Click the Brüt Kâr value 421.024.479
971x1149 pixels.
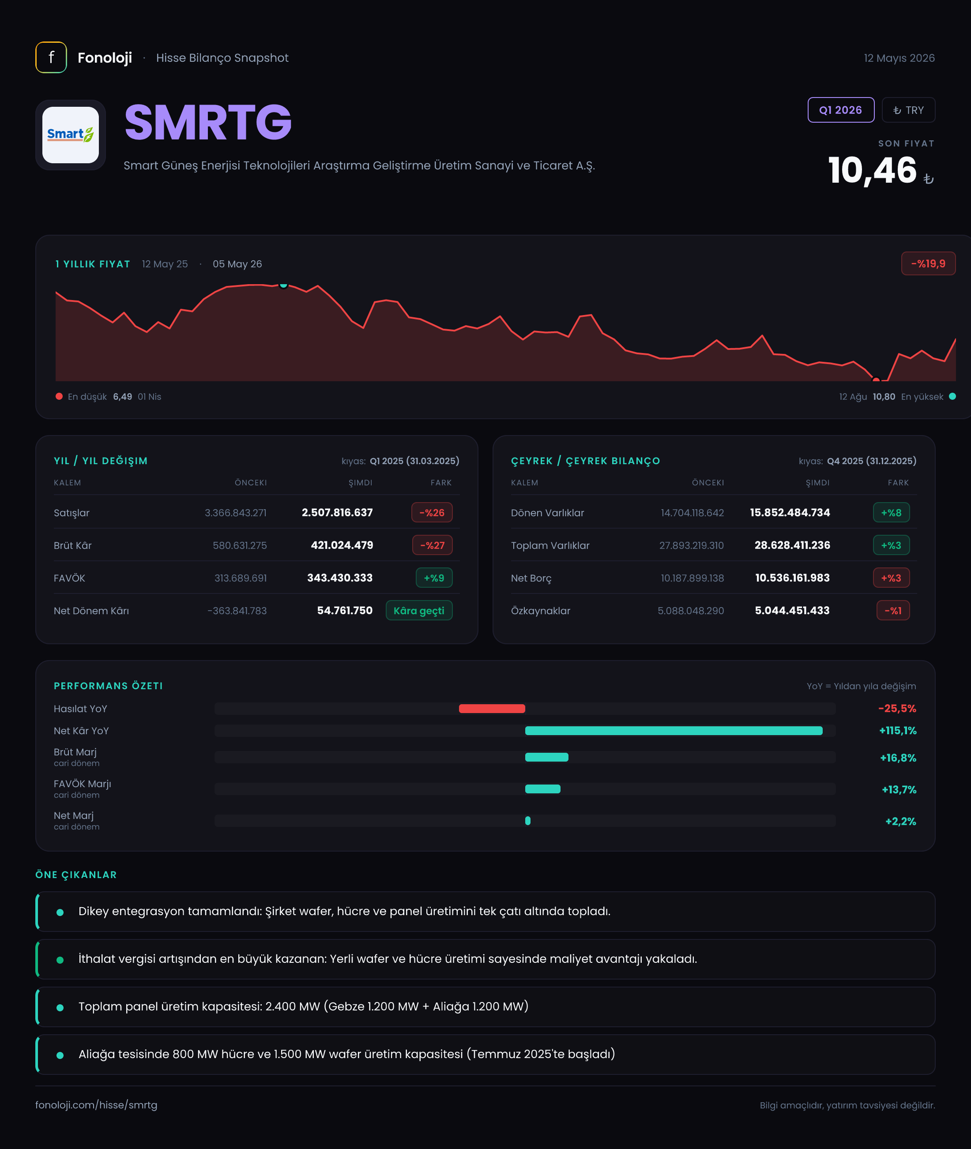click(x=342, y=545)
